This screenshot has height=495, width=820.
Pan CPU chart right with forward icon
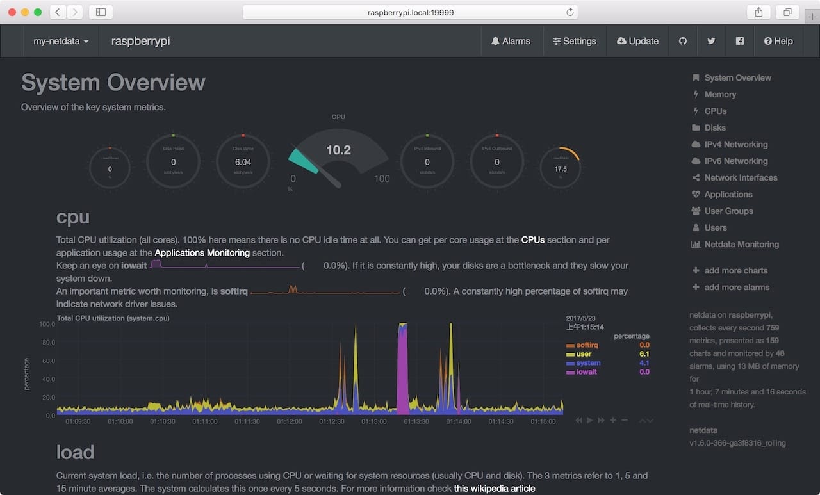click(x=601, y=420)
